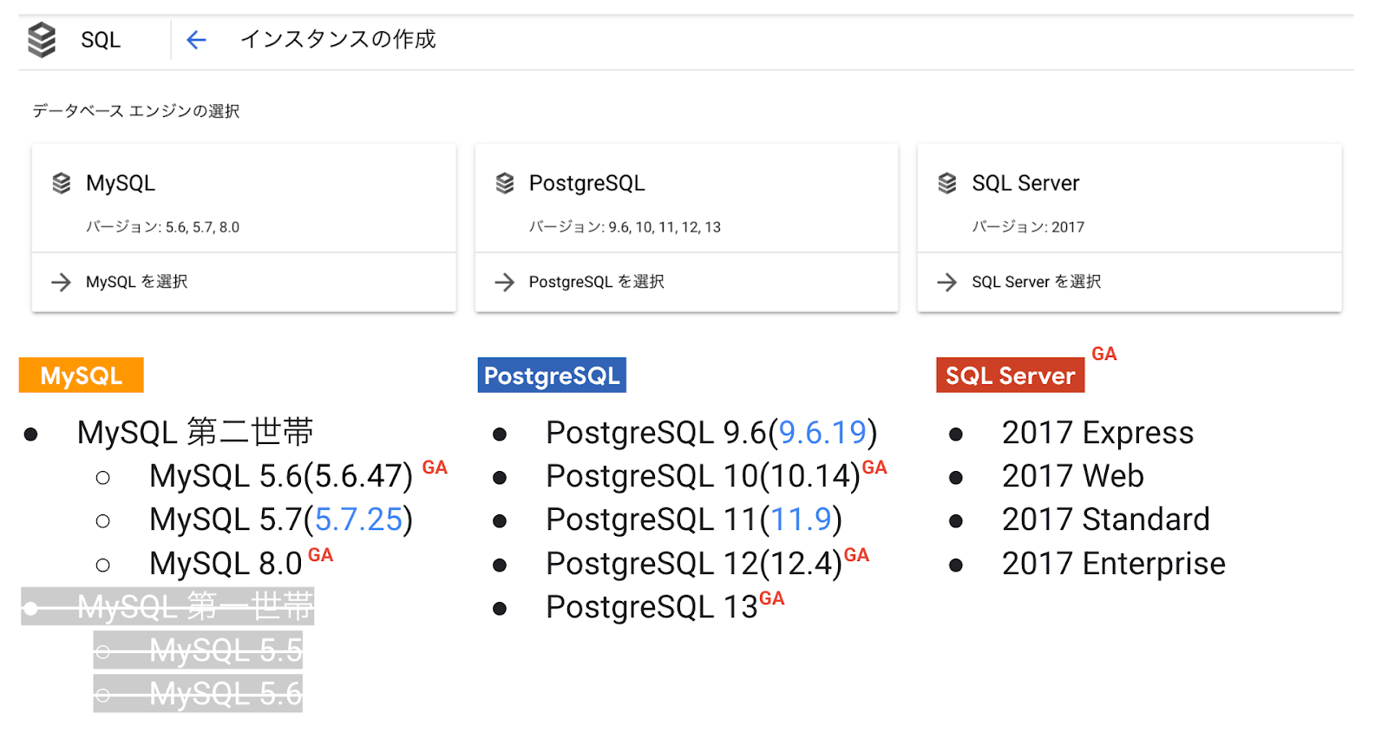Click the GA badge above SQL Server label
The width and height of the screenshot is (1388, 732).
[1104, 354]
